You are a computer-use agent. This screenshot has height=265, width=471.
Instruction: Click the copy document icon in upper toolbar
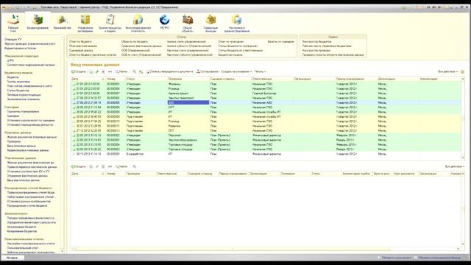91,72
